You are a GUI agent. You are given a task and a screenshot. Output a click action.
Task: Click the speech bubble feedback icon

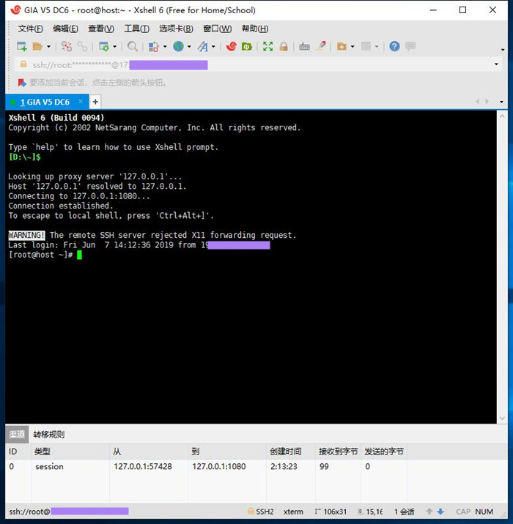pos(410,46)
